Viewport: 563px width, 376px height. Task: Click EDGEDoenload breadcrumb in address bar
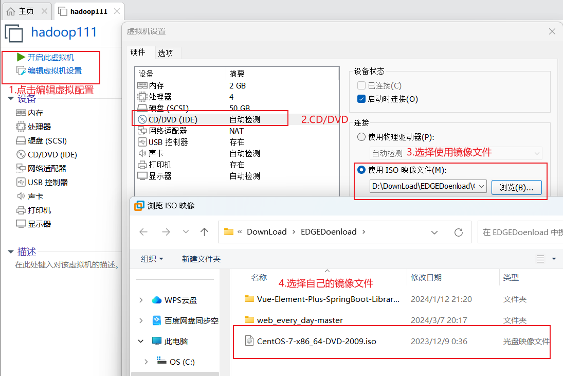[329, 232]
